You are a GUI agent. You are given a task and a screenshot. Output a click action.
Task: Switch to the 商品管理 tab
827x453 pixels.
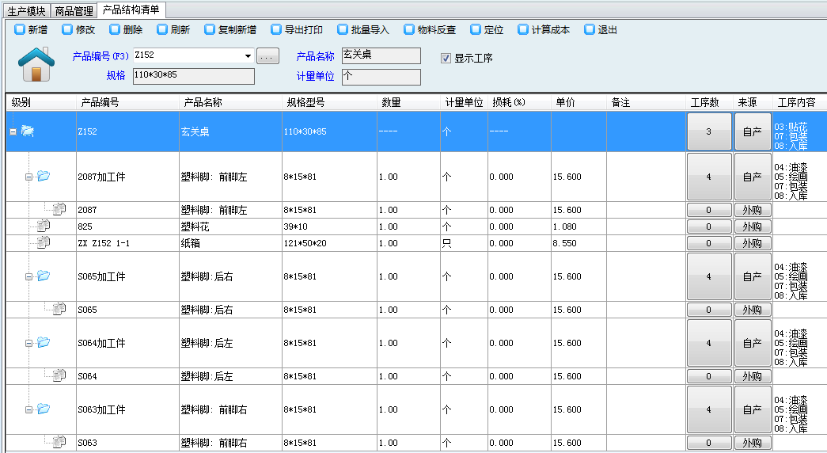point(74,10)
